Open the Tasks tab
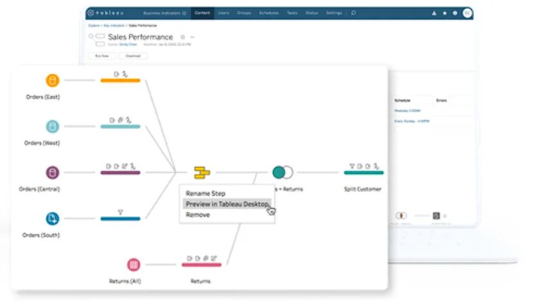The width and height of the screenshot is (535, 307). [x=292, y=13]
